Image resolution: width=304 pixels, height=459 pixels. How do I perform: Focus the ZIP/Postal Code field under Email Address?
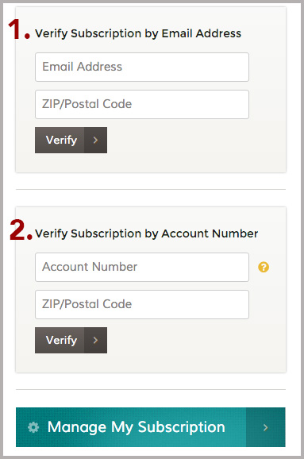tap(142, 105)
